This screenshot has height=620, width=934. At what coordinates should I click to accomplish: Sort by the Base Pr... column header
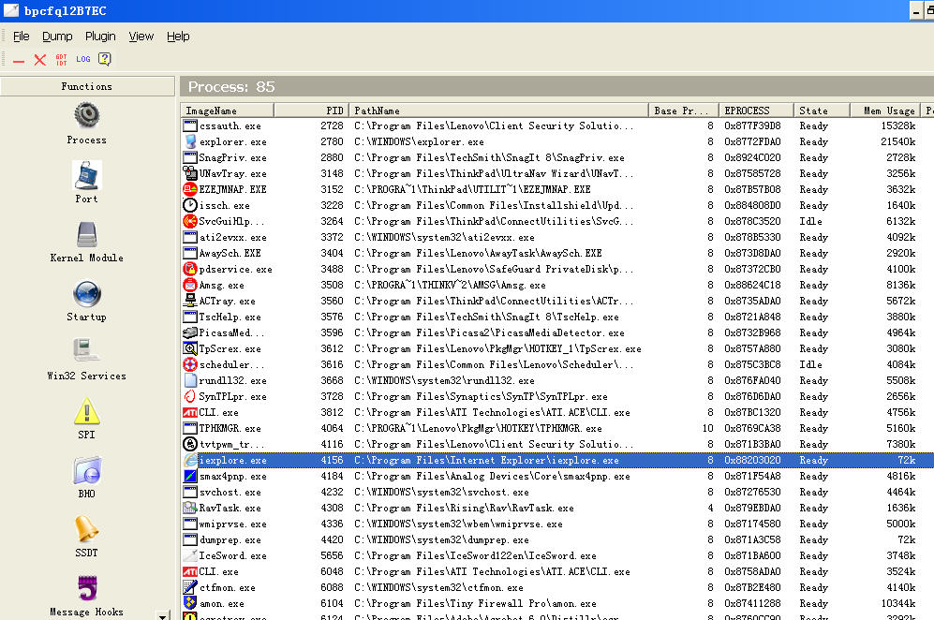click(683, 111)
